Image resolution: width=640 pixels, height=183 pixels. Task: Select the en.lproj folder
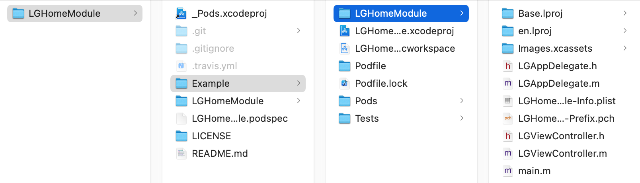(535, 31)
